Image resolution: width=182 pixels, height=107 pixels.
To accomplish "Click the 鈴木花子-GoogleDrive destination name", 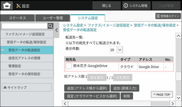I will 90,66.
